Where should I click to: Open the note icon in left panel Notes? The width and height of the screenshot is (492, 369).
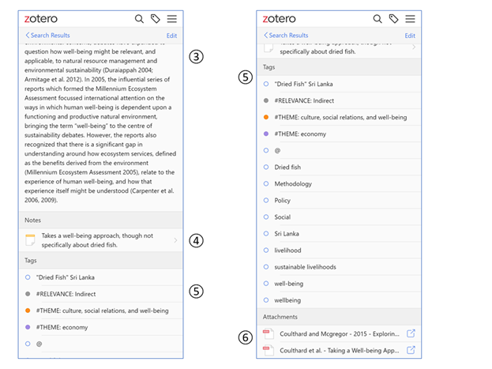tap(30, 240)
